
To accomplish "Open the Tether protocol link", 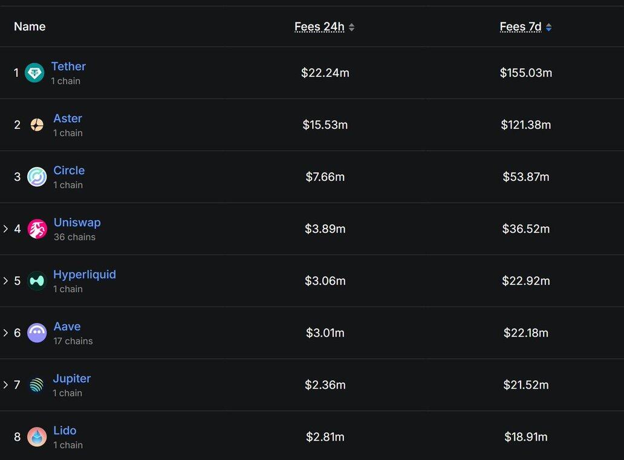I will pos(68,66).
